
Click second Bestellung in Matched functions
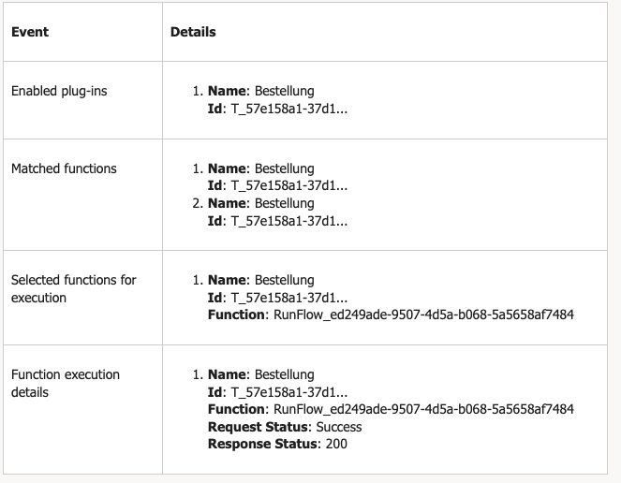point(285,203)
